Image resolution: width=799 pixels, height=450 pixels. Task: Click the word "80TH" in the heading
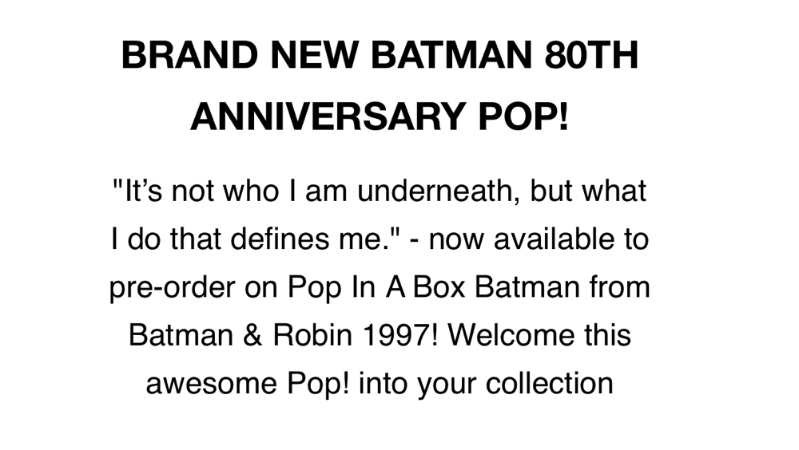591,55
